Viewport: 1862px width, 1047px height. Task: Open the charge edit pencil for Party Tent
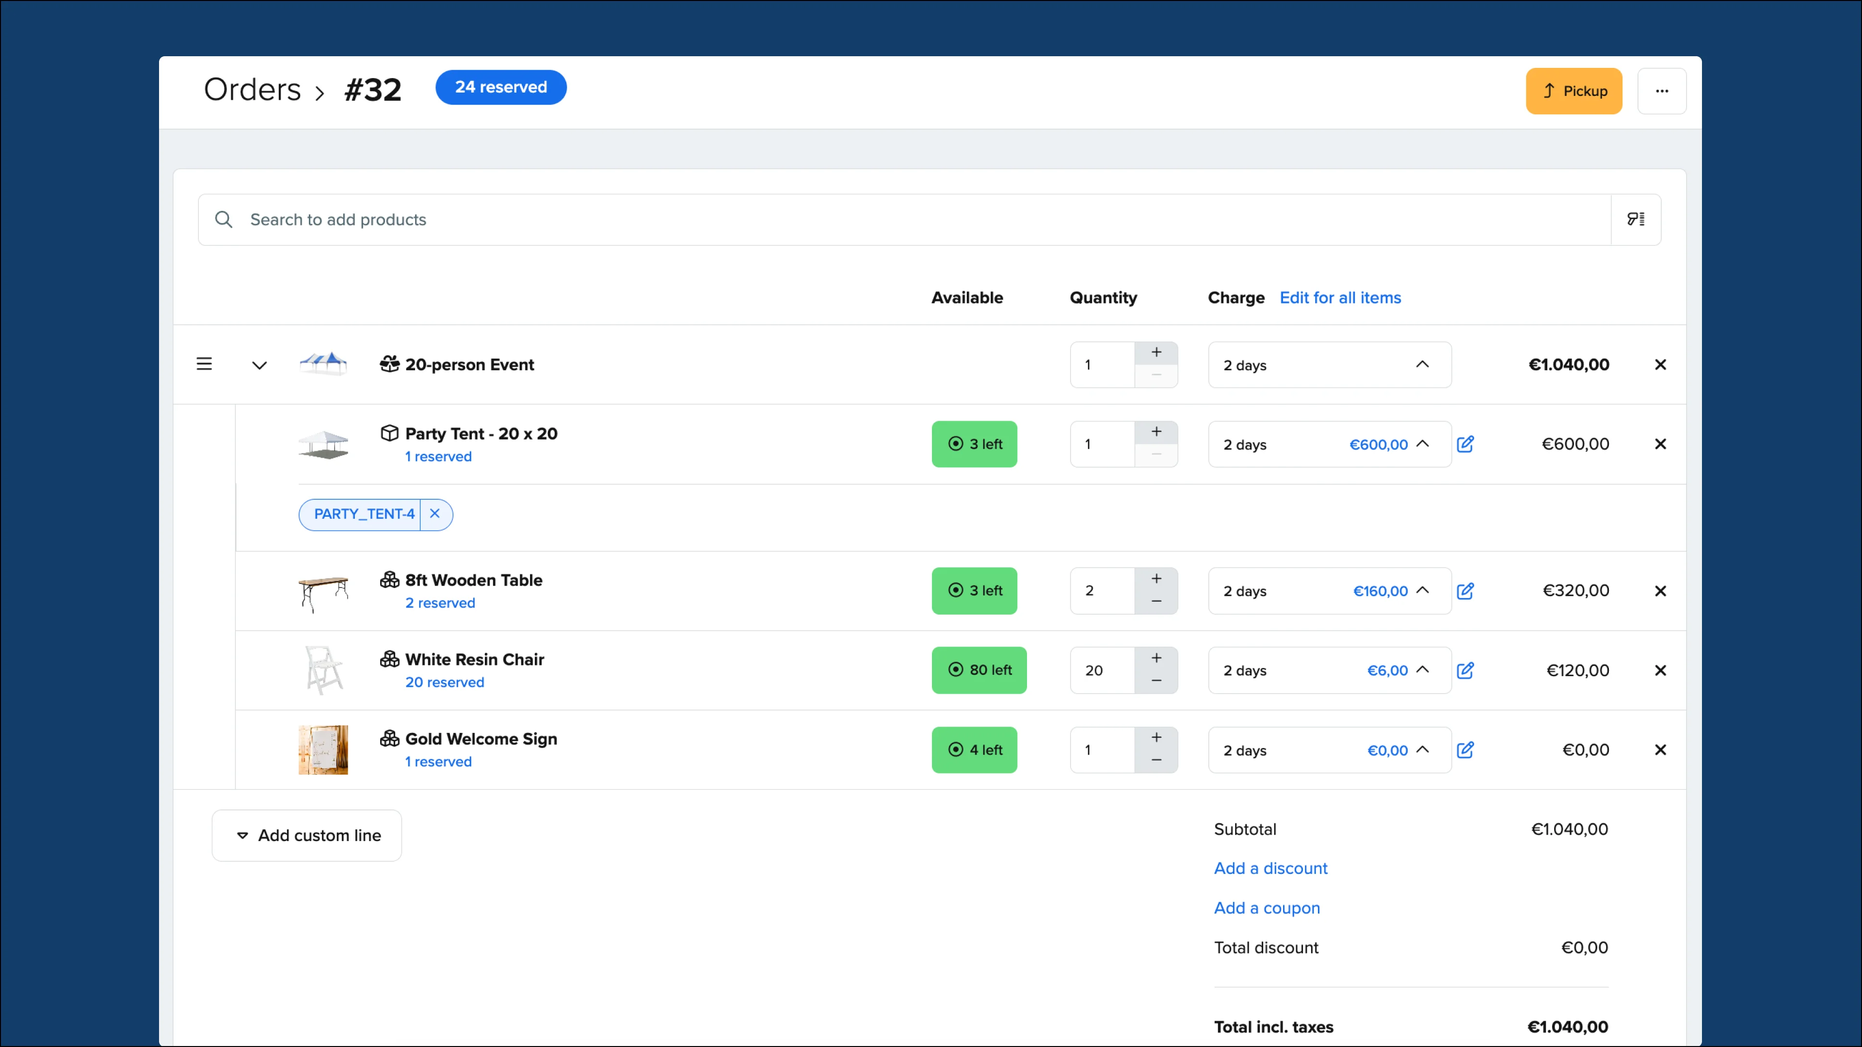(x=1466, y=444)
